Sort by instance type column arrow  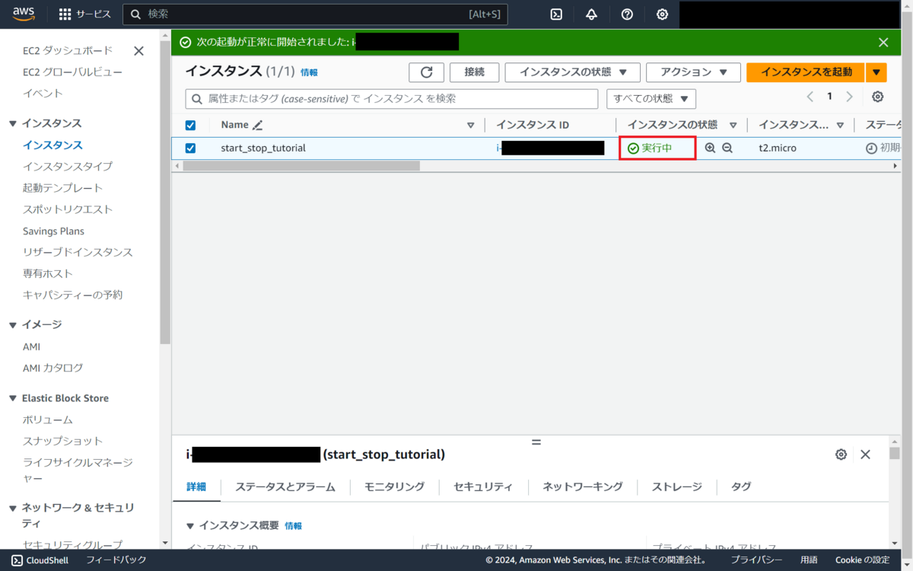pos(840,126)
